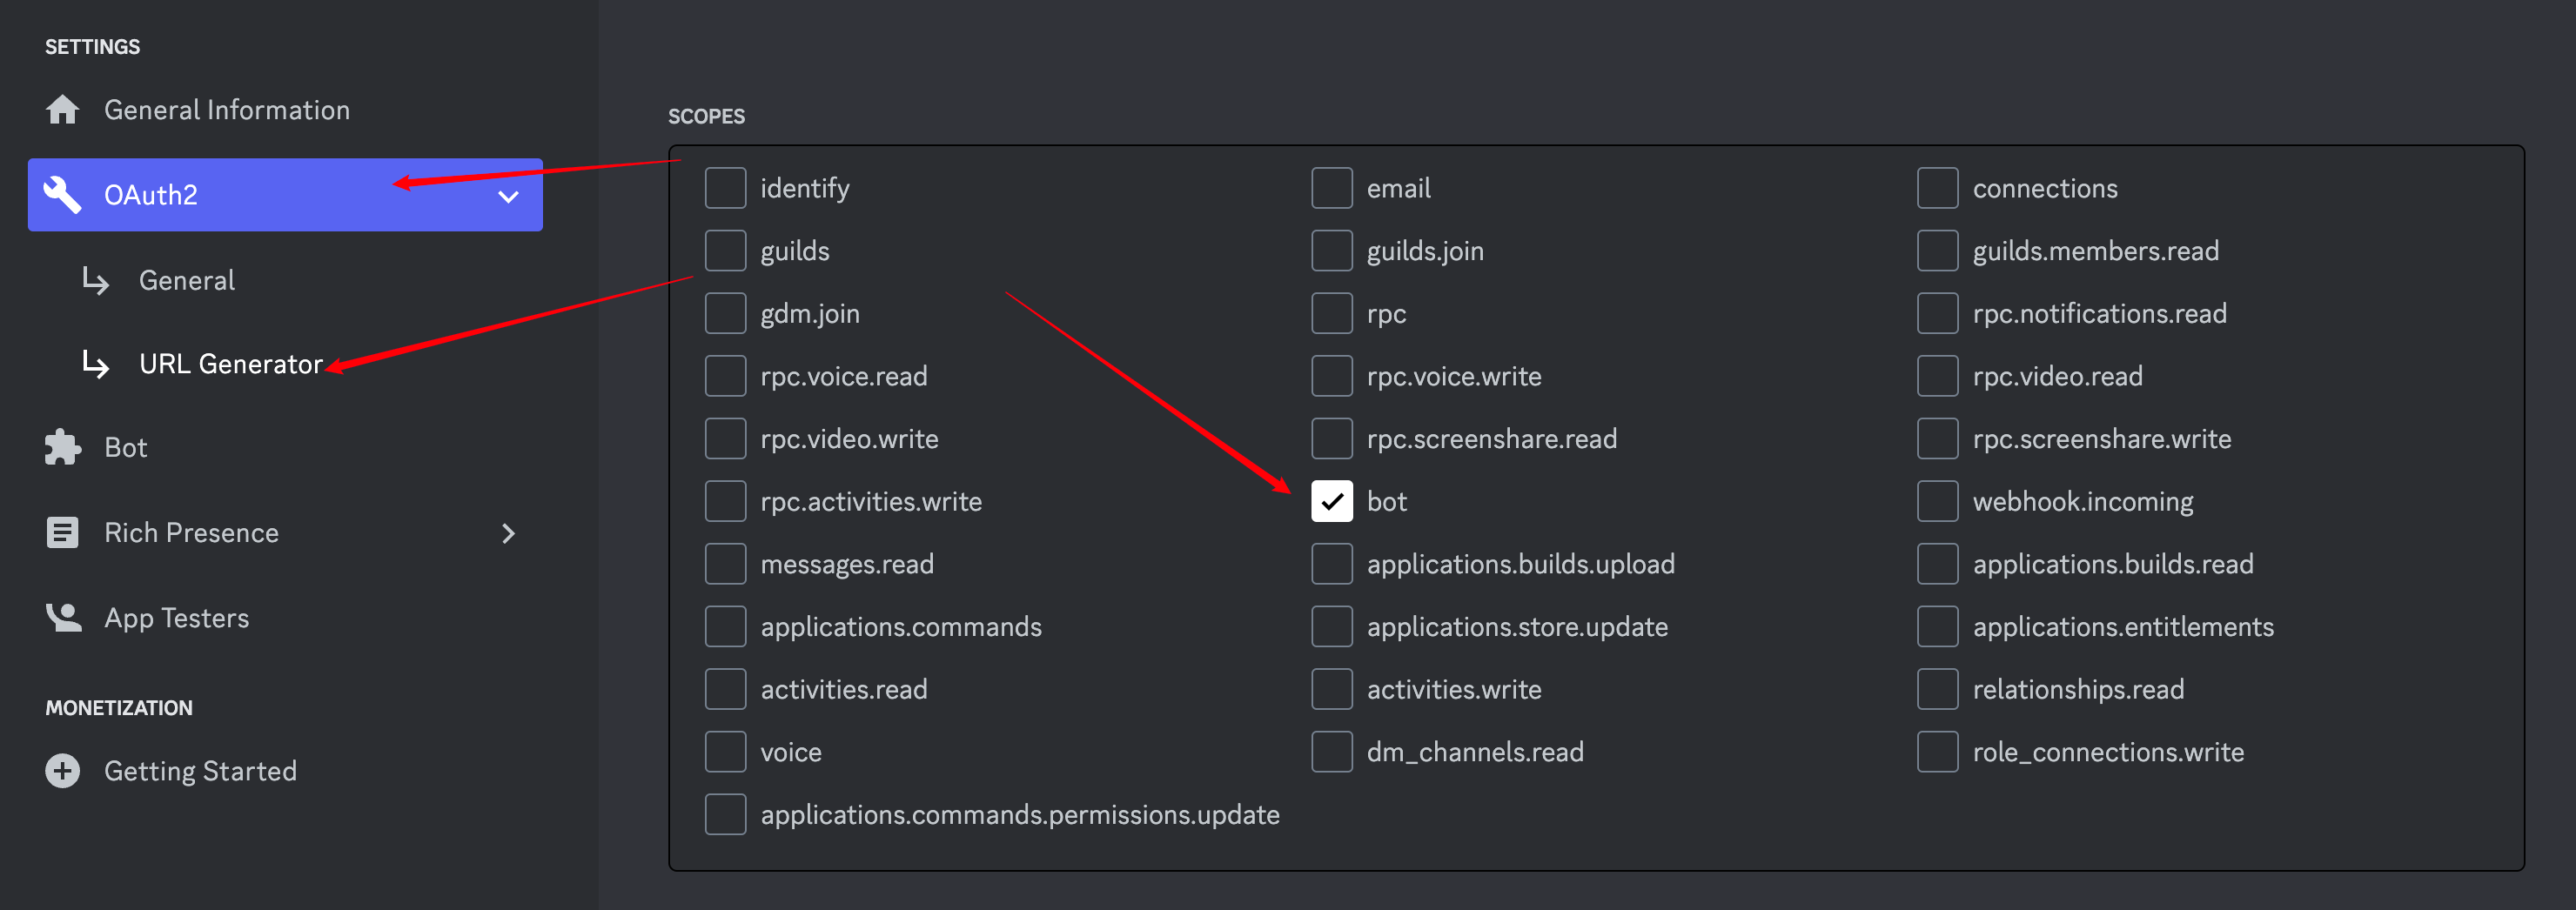Image resolution: width=2576 pixels, height=910 pixels.
Task: Open the URL Generator sub-page
Action: (230, 364)
